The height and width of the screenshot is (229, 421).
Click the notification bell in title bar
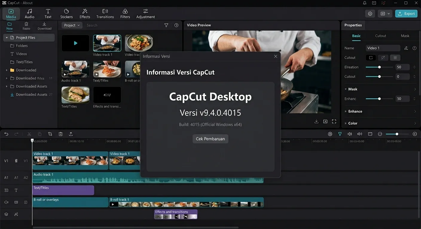pos(364,3)
